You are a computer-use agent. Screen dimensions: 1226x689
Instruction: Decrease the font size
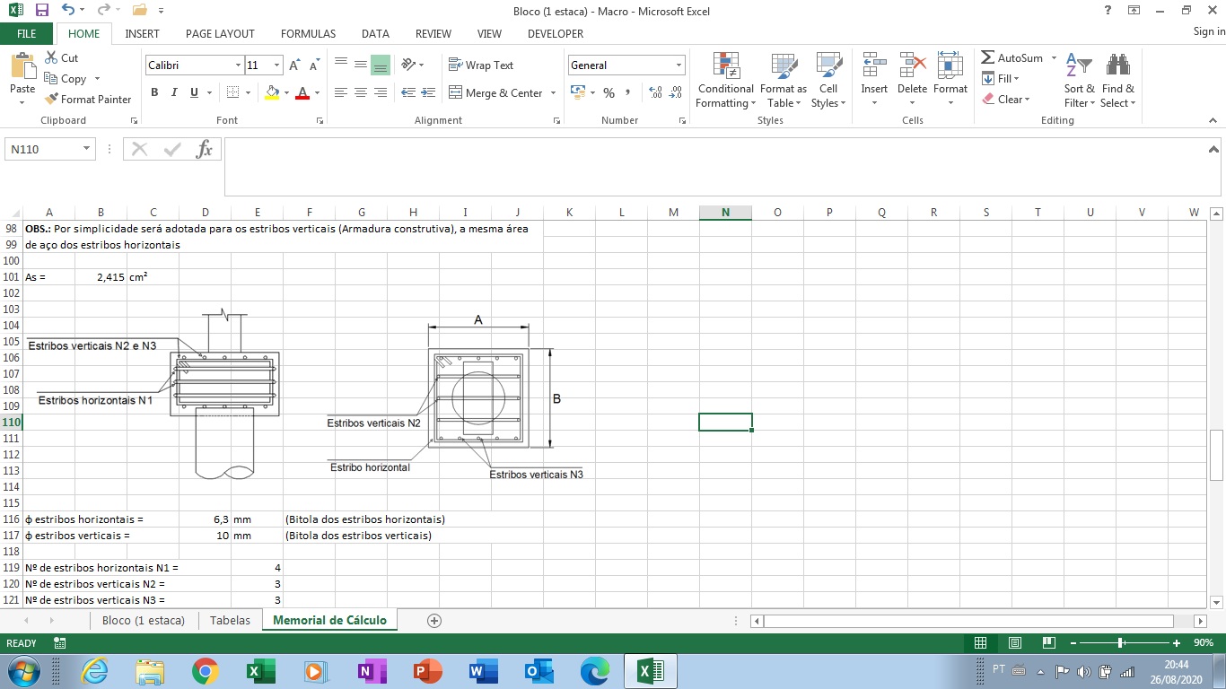point(314,65)
